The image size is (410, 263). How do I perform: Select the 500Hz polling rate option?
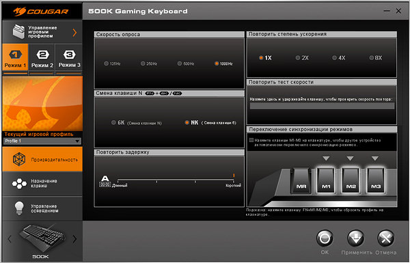[x=180, y=64]
